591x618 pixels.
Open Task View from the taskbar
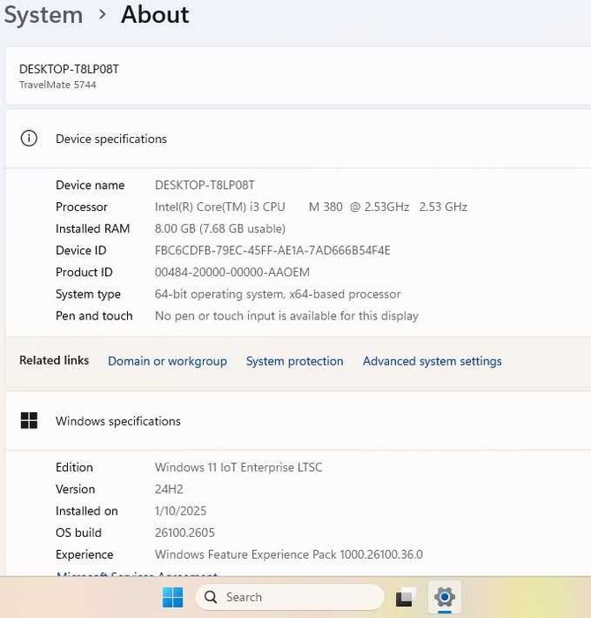(x=405, y=598)
